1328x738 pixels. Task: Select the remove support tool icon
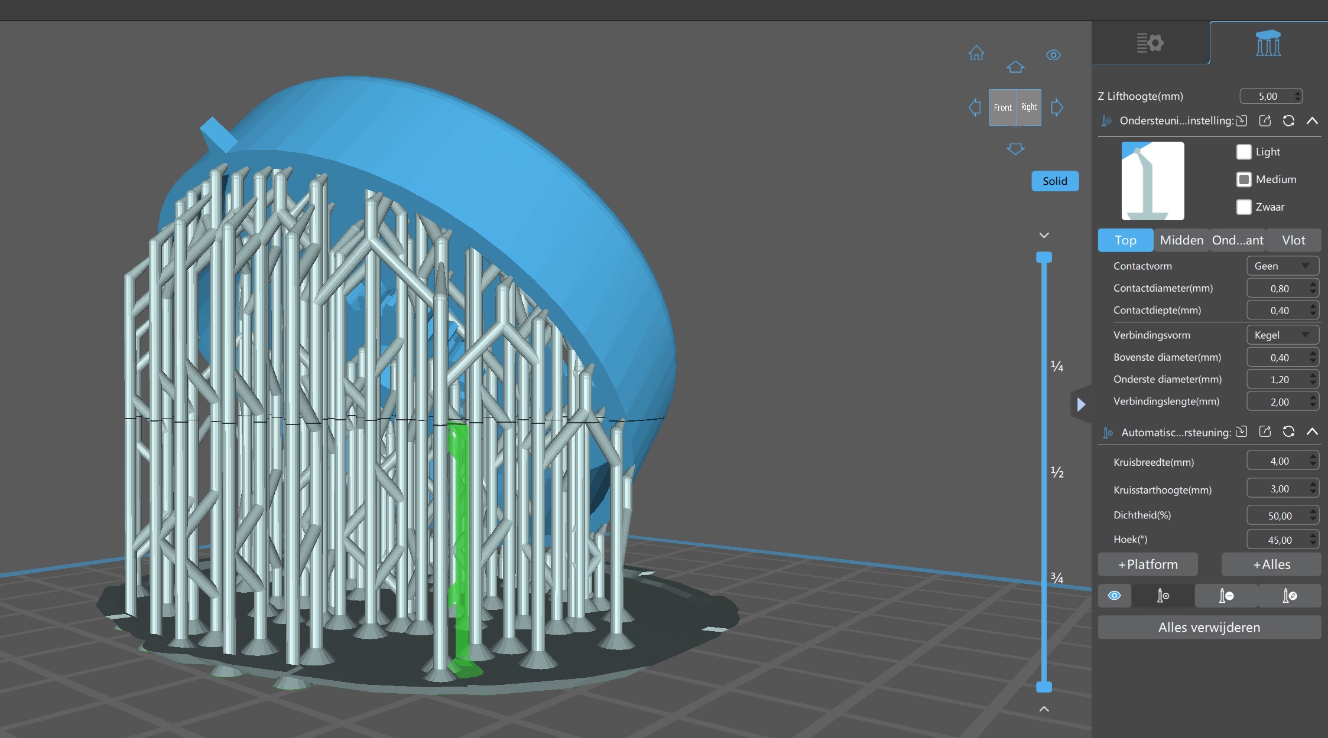click(x=1226, y=596)
